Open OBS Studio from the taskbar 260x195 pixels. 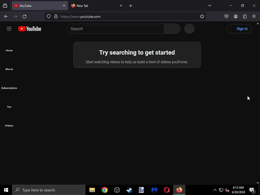pyautogui.click(x=117, y=190)
